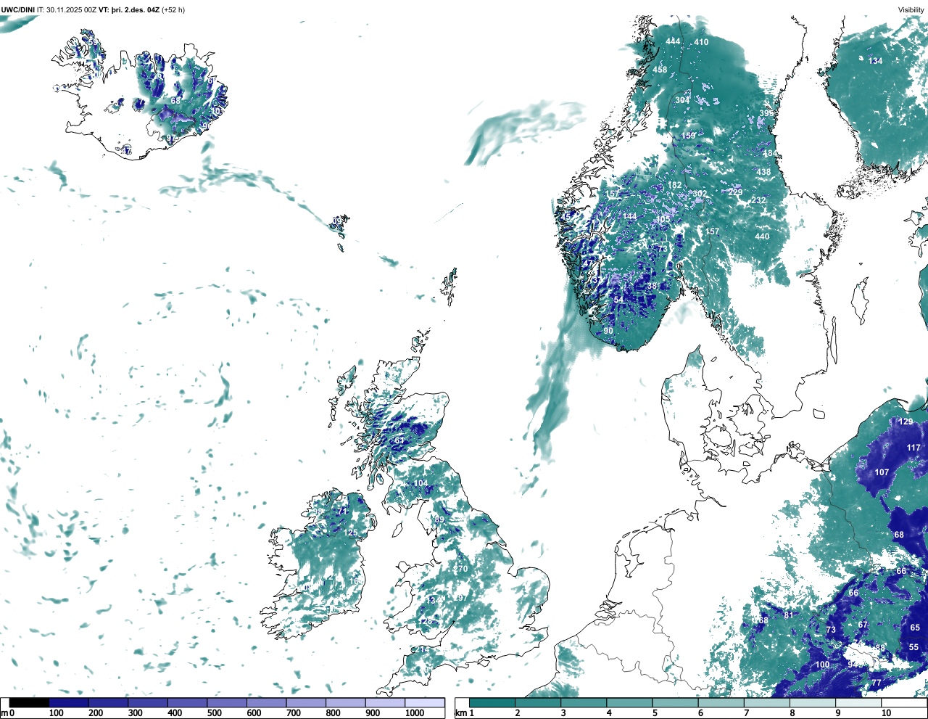Screen dimensions: 928x719
Task: Click the white 9–10 km legend segment
Action: [859, 703]
